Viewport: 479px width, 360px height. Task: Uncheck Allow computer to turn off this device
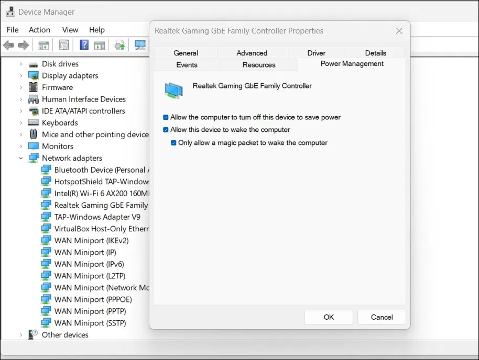pos(166,118)
